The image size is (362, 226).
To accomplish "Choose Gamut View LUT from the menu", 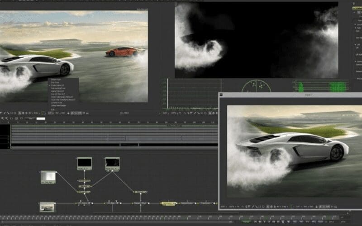I will 57,91.
